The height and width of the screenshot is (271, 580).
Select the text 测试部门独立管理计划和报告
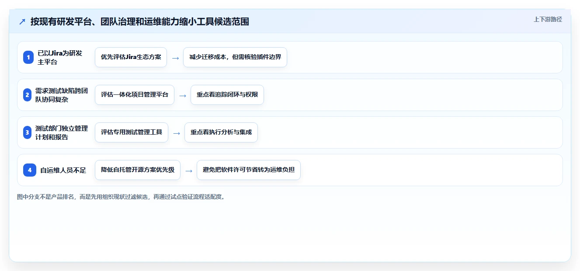(62, 132)
